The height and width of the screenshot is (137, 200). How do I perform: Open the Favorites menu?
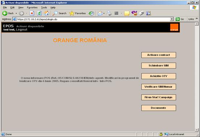32,7
